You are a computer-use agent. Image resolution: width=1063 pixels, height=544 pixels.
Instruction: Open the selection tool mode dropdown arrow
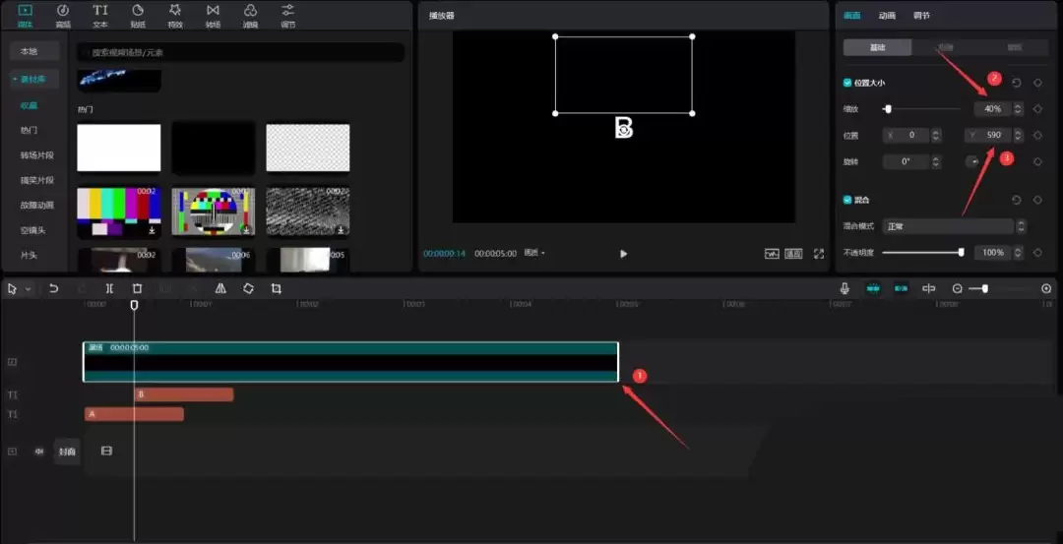28,289
